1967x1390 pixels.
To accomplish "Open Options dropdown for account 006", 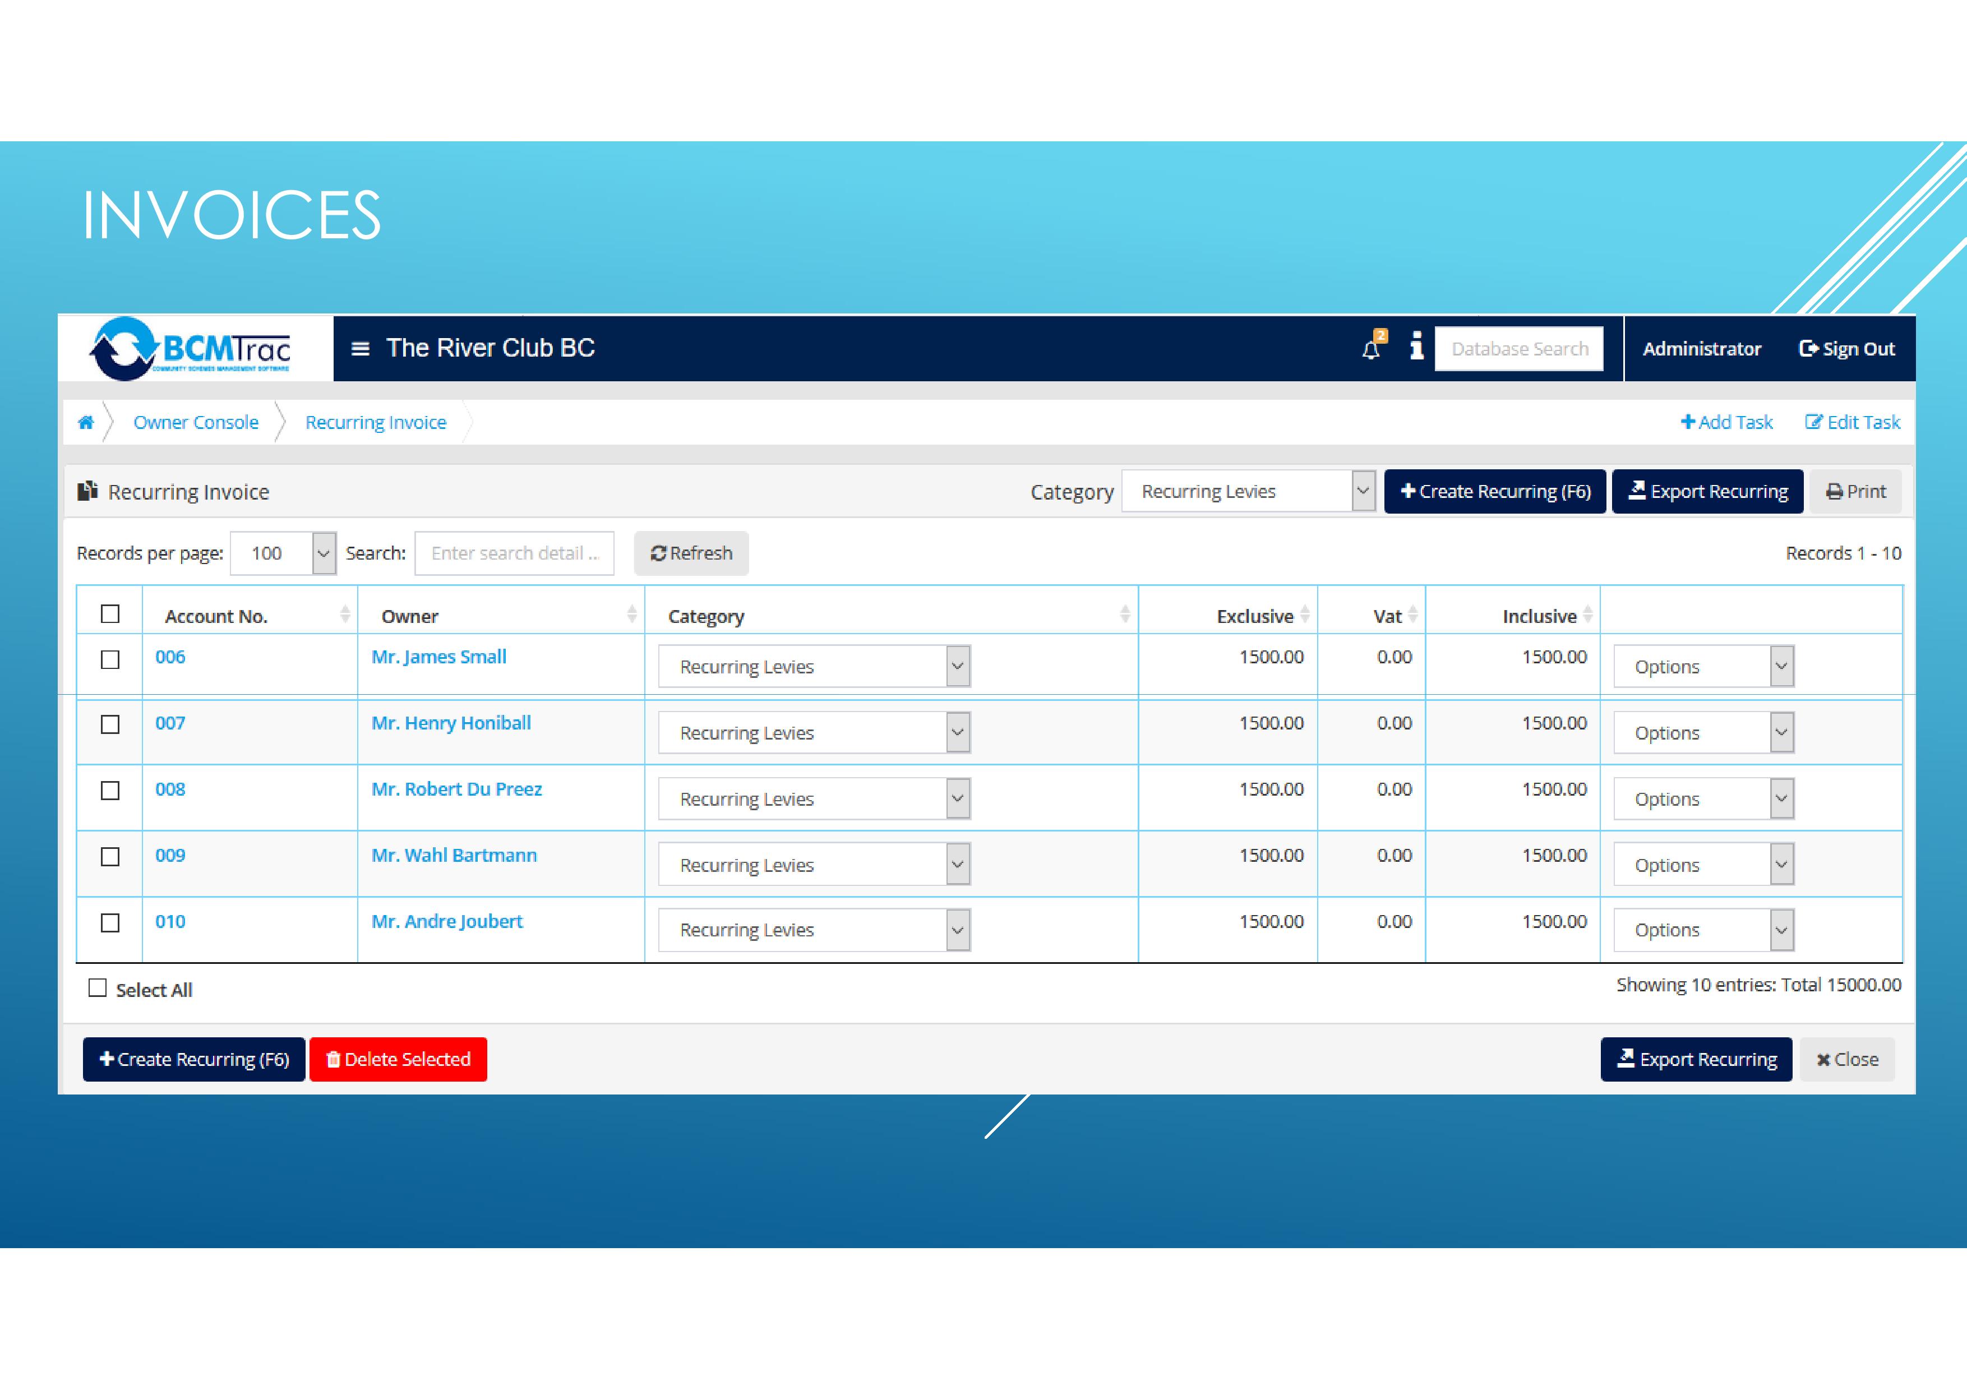I will (1703, 666).
